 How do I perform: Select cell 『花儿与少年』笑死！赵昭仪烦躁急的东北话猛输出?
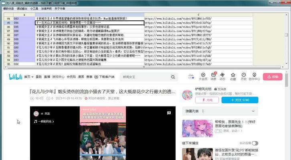(90, 64)
